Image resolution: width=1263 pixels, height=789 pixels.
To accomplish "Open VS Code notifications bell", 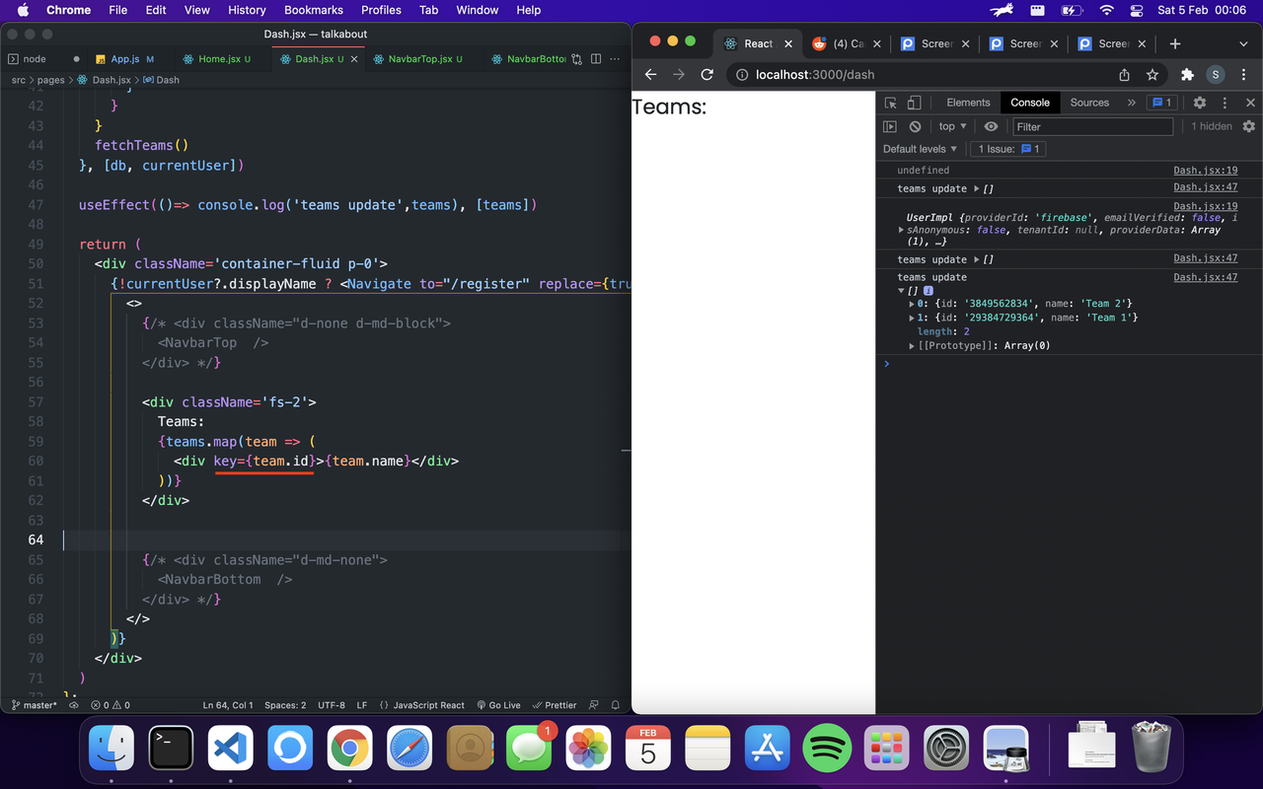I will tap(615, 704).
